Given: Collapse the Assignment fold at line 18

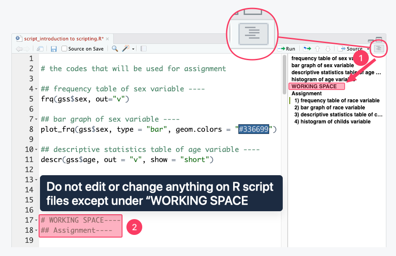Looking at the screenshot, I should coord(36,231).
